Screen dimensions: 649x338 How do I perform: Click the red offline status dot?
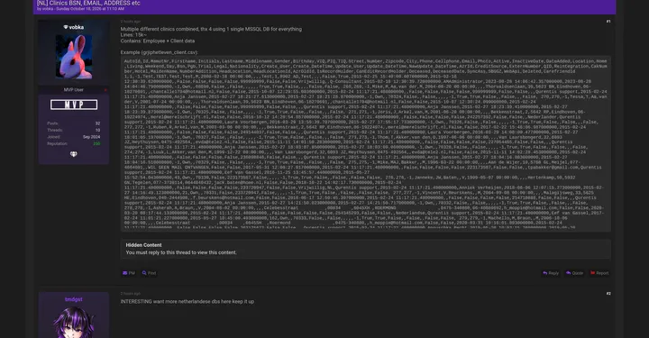coord(105,90)
